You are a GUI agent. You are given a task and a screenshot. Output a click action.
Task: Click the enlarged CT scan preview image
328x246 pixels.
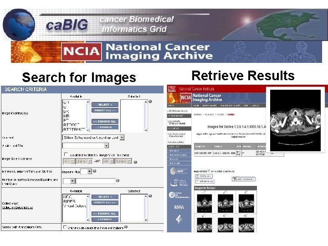[x=295, y=120]
